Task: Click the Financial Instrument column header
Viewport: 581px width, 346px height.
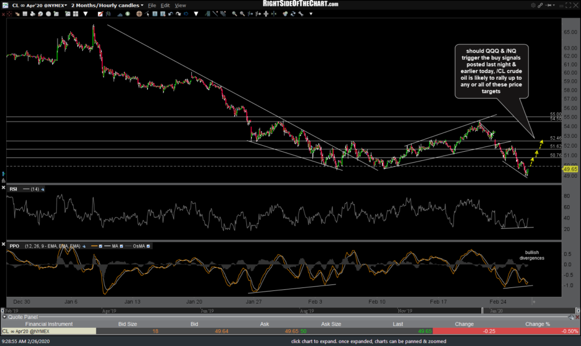Action: tap(48, 324)
